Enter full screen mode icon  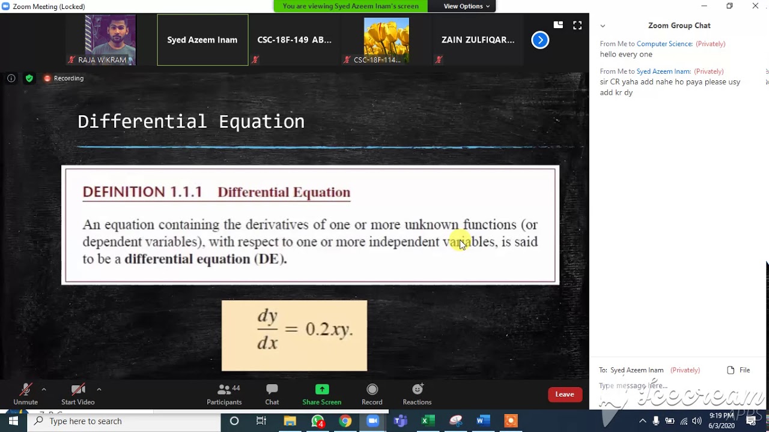click(577, 25)
